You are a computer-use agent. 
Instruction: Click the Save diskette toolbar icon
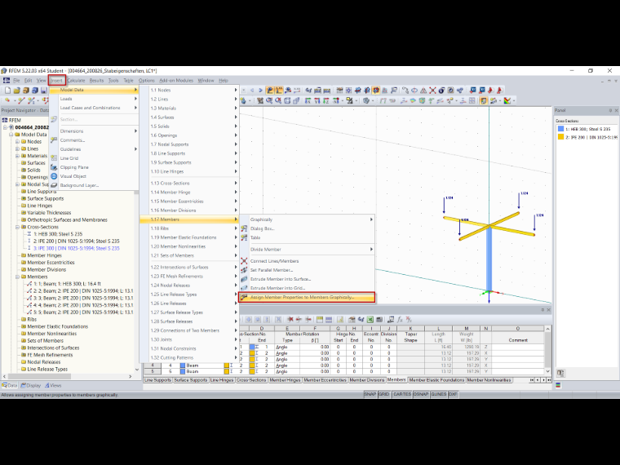(43, 91)
